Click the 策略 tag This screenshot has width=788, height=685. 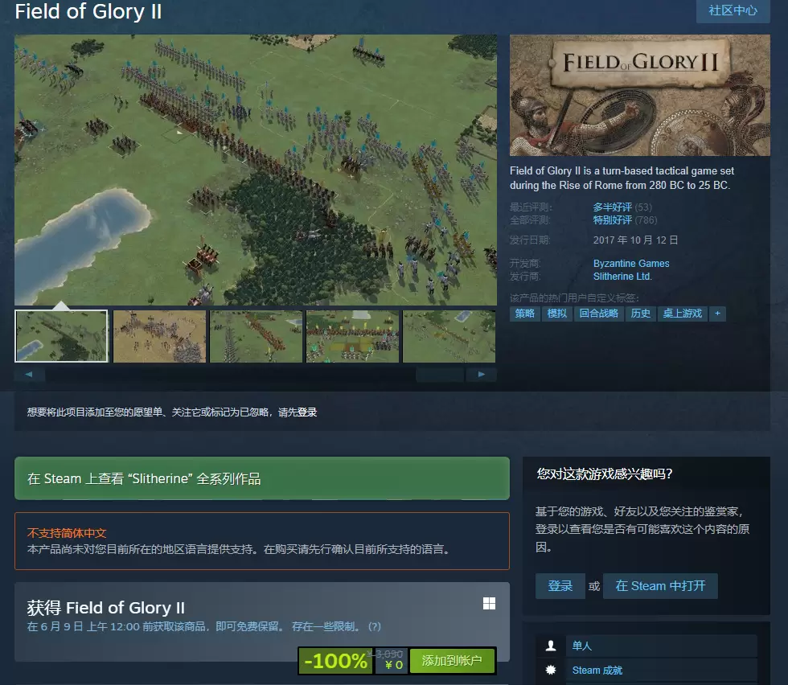click(x=524, y=314)
